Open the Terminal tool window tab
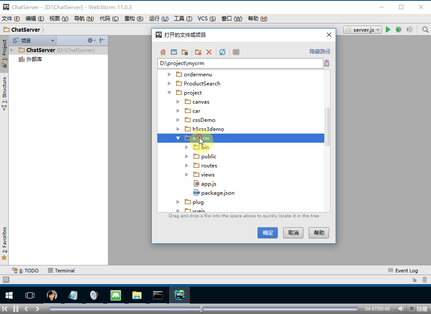This screenshot has width=431, height=314. tap(64, 271)
